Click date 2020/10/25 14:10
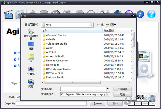161x109 pixels. [x=114, y=77]
